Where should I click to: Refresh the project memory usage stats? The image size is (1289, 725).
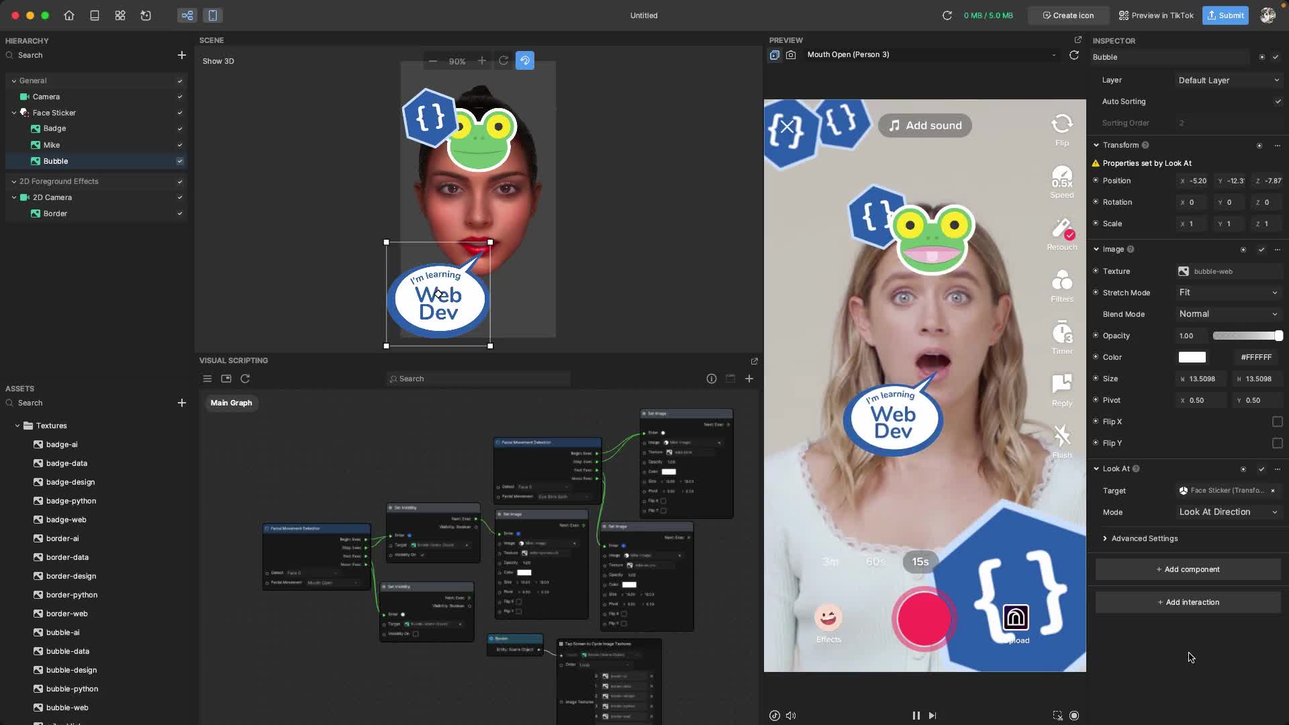[947, 15]
